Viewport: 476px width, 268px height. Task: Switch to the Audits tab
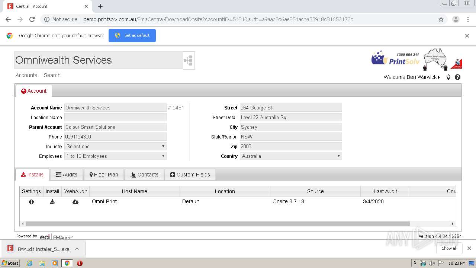(x=67, y=175)
